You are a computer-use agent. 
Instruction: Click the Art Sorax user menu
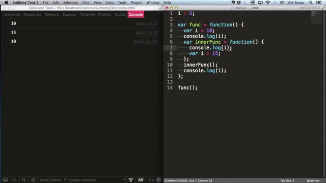[x=296, y=3]
